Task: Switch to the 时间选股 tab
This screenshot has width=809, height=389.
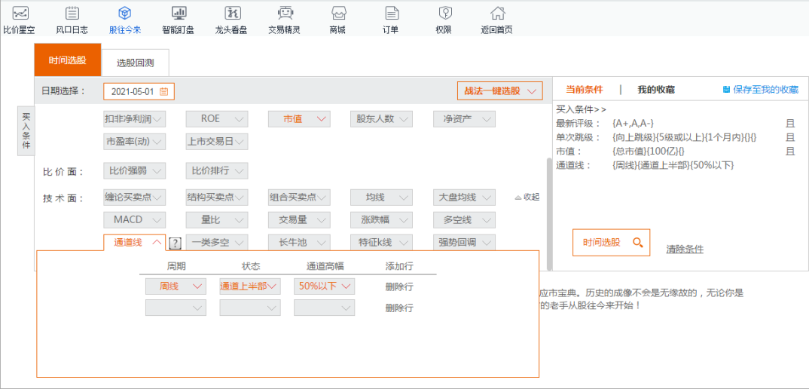Action: pos(68,60)
